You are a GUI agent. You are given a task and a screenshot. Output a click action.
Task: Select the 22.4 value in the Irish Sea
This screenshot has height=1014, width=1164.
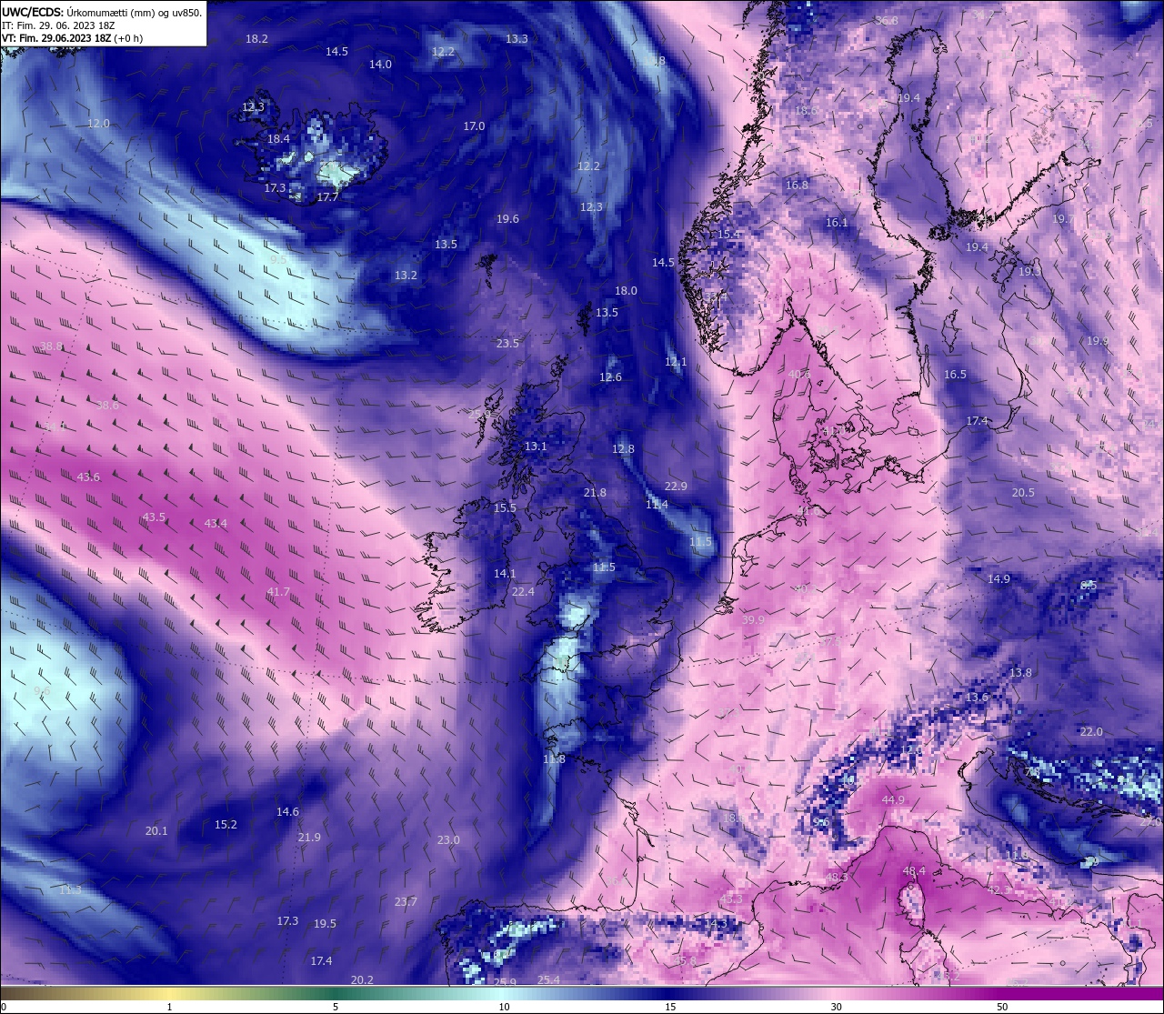click(523, 592)
